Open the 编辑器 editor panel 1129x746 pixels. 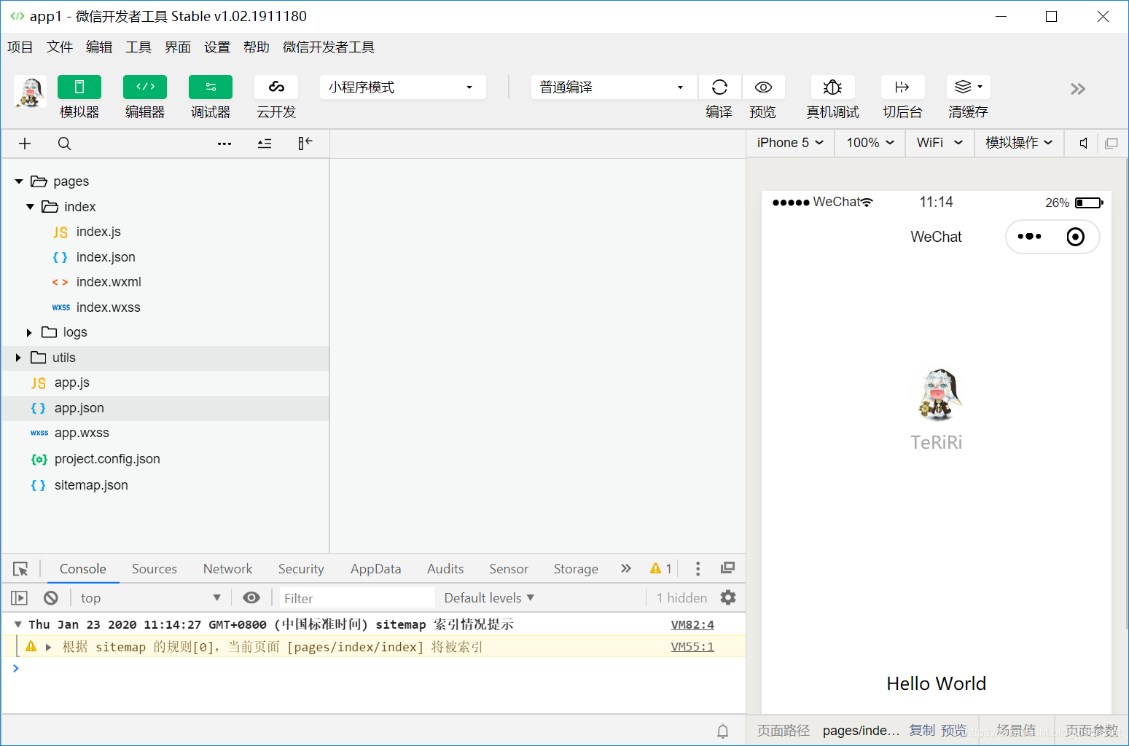(144, 97)
